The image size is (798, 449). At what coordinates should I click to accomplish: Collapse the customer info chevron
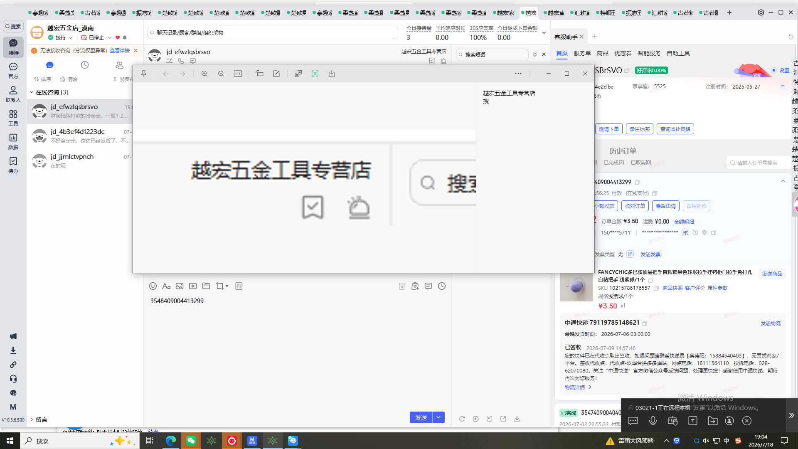(783, 86)
